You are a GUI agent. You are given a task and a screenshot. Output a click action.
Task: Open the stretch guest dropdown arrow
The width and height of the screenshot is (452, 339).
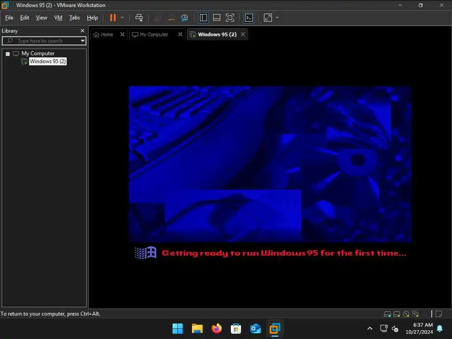tap(277, 18)
